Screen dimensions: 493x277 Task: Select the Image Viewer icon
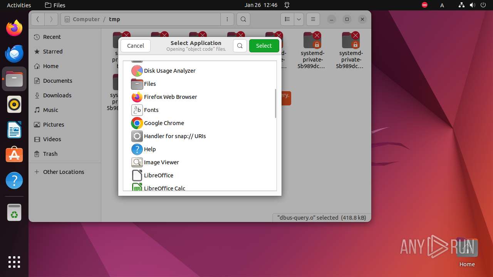click(x=137, y=162)
